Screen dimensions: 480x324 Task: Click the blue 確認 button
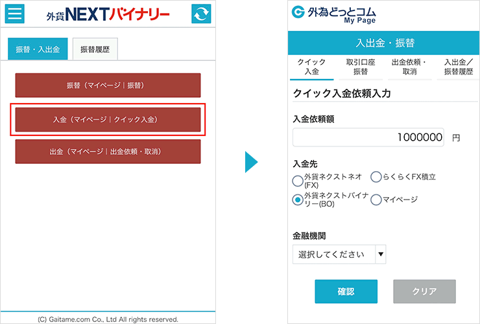(346, 292)
